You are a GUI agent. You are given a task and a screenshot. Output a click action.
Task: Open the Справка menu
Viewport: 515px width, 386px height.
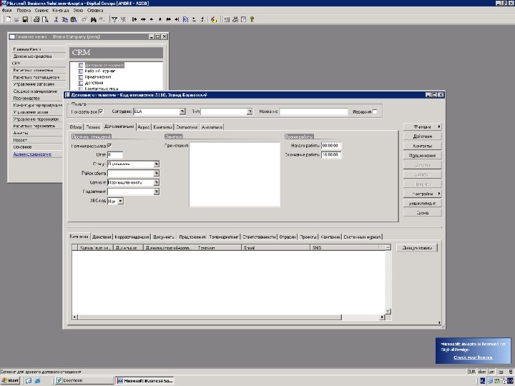pyautogui.click(x=95, y=11)
